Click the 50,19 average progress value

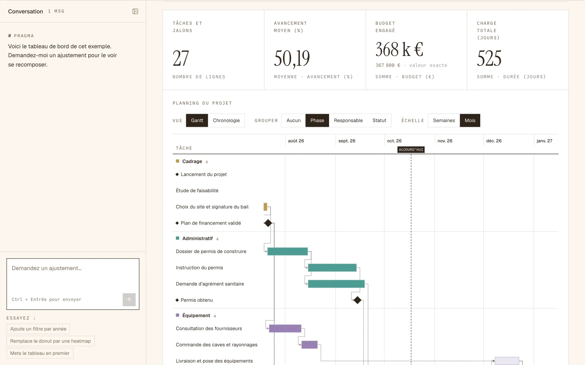click(x=292, y=58)
